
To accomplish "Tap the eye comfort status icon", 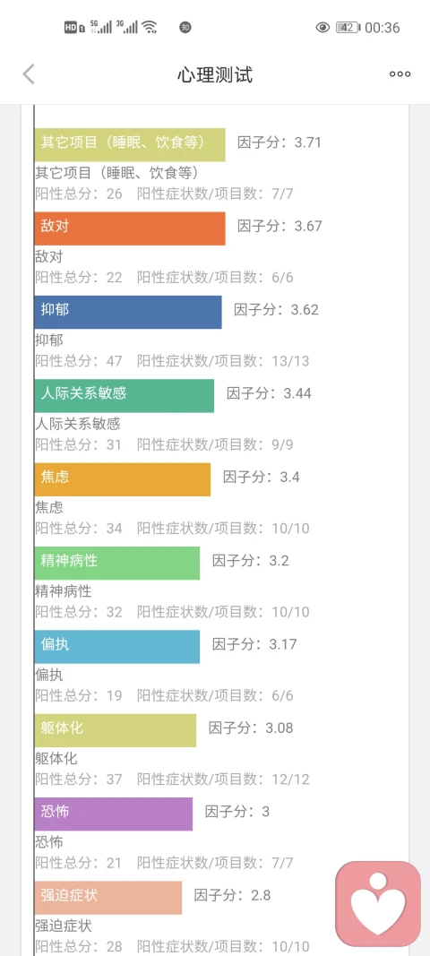I will pos(322,28).
